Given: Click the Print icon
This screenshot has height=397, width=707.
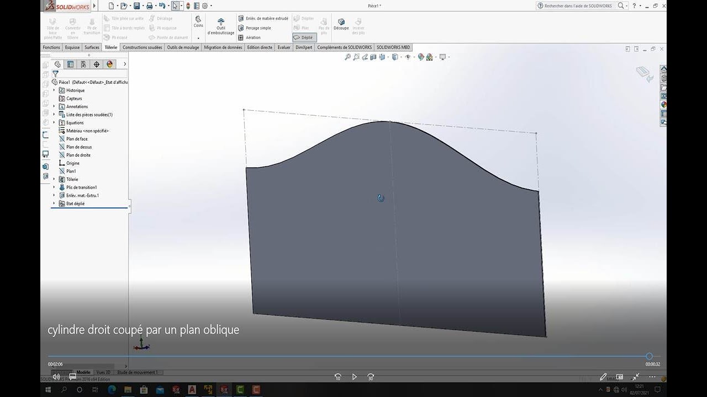Looking at the screenshot, I should point(149,6).
